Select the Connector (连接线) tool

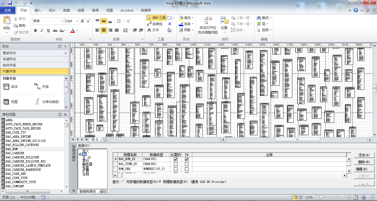click(x=155, y=24)
